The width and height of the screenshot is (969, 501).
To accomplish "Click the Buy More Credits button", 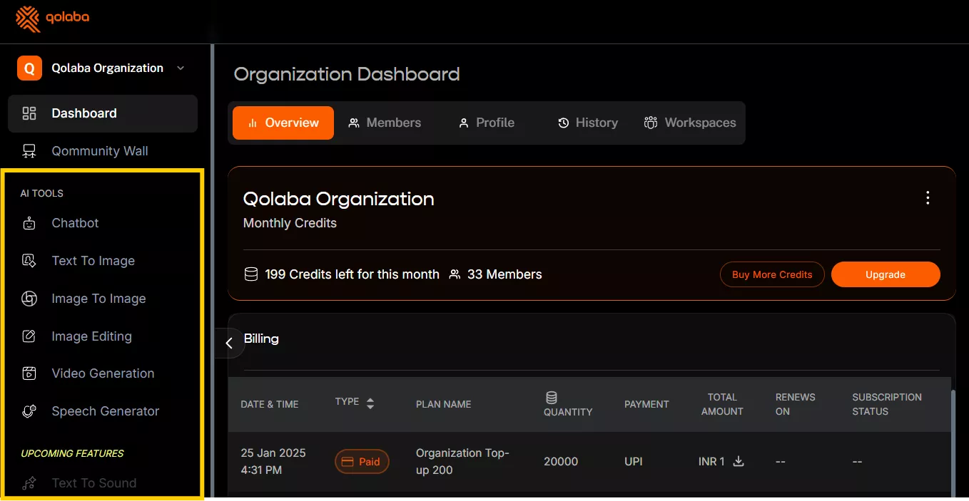I will click(772, 274).
